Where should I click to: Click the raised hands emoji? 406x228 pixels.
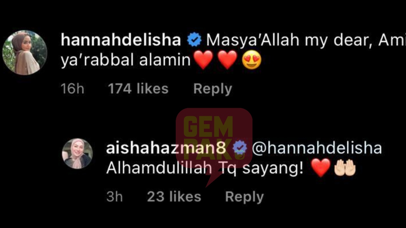point(345,168)
